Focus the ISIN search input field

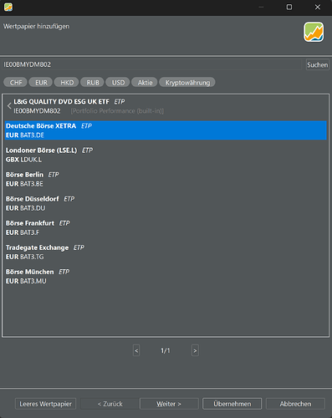click(151, 64)
